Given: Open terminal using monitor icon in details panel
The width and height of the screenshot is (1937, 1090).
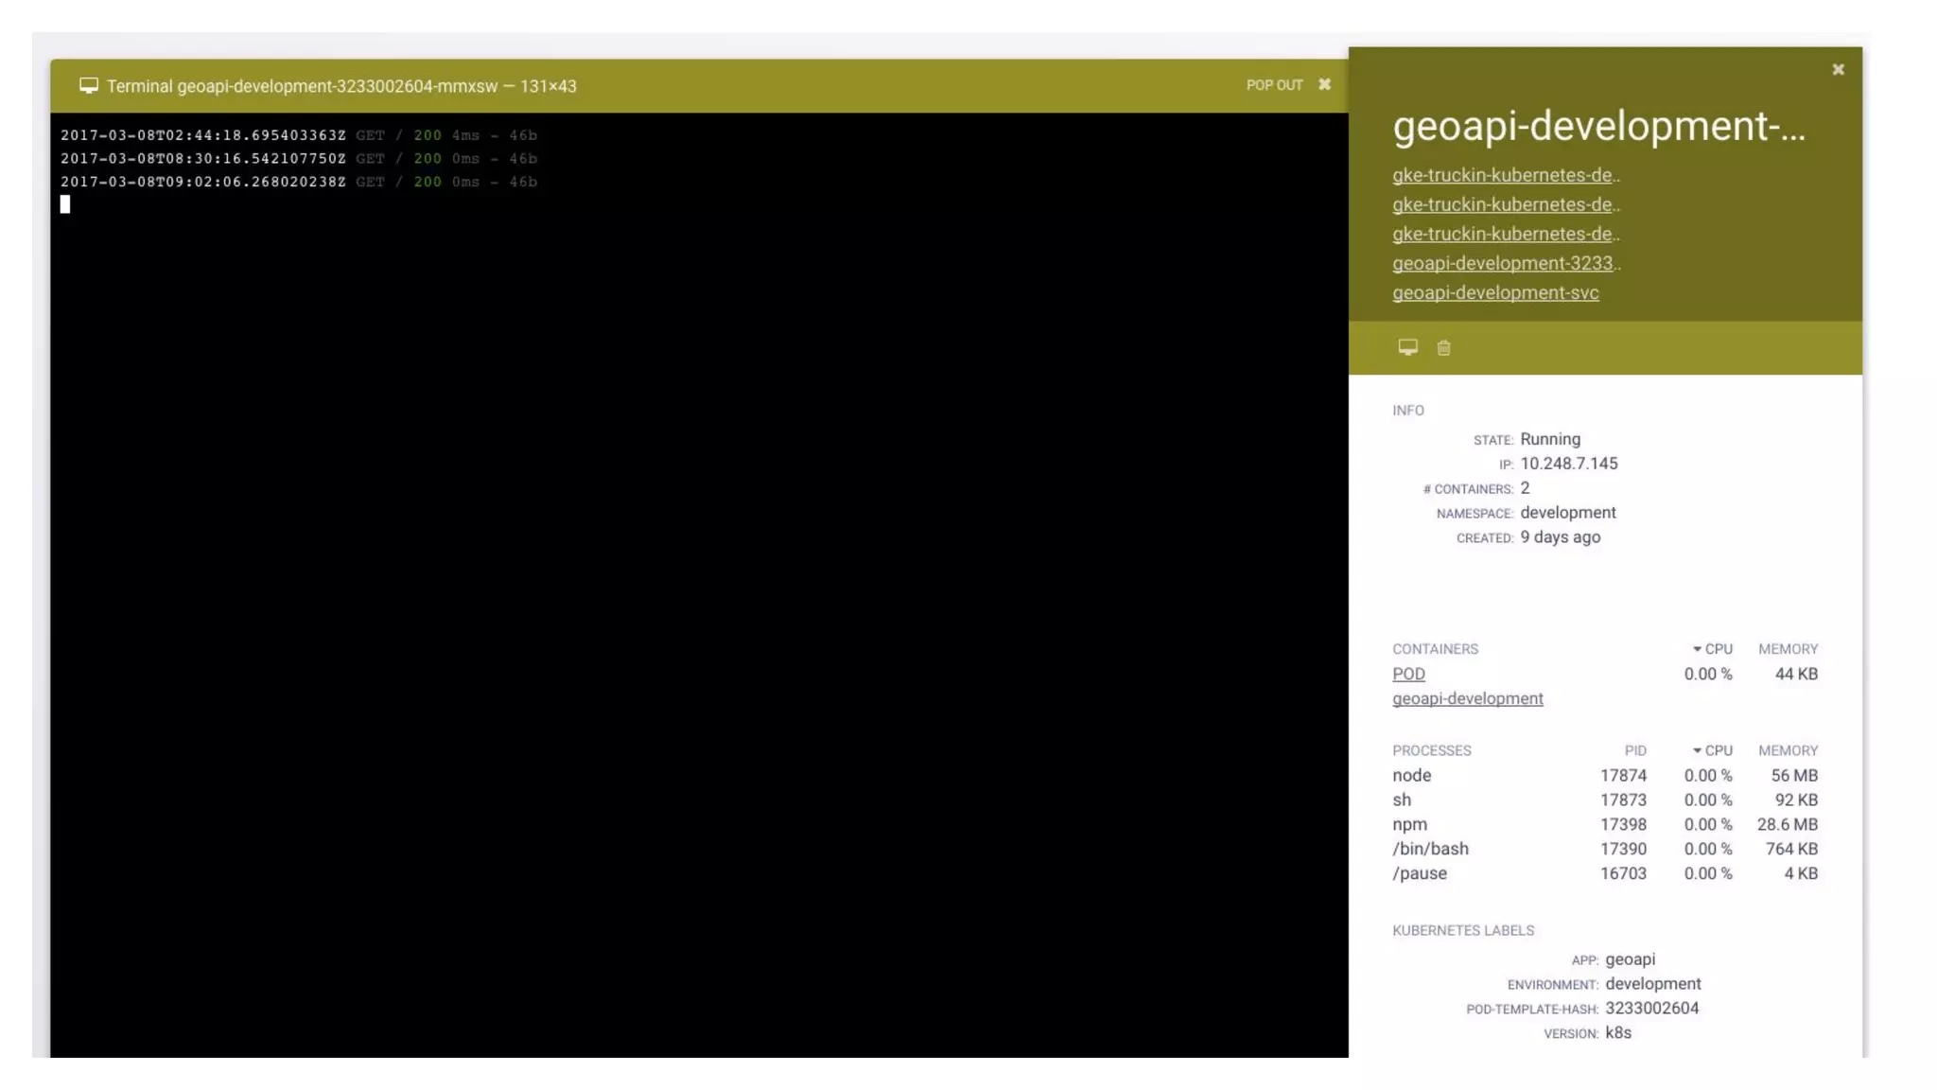Looking at the screenshot, I should pos(1407,347).
